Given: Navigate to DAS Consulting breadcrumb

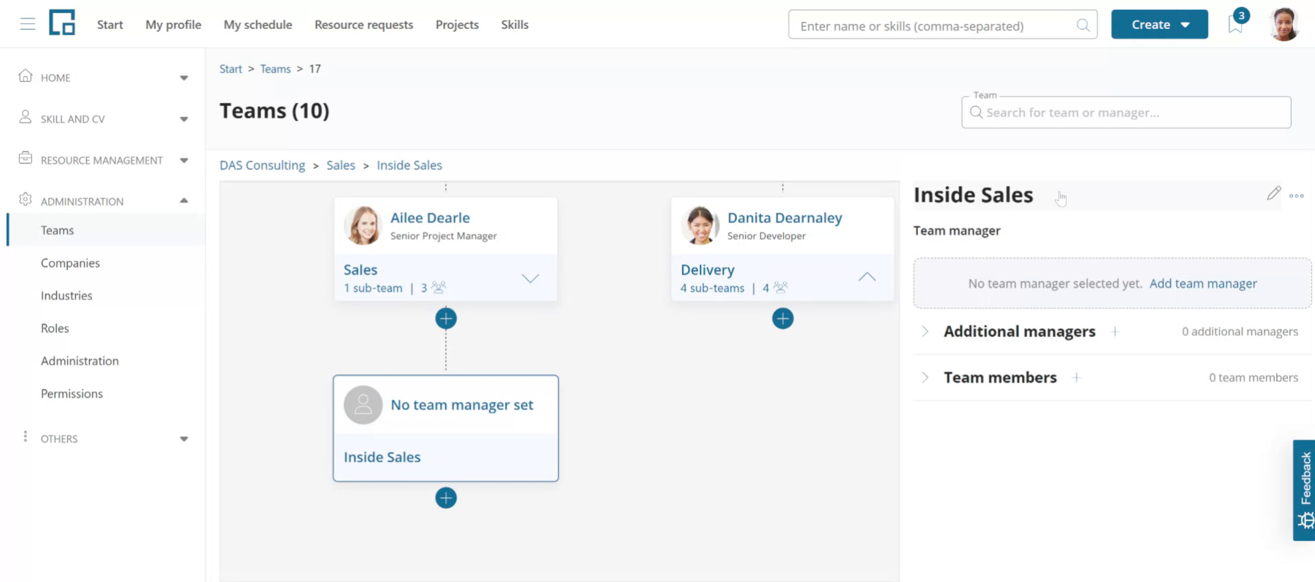Looking at the screenshot, I should [262, 165].
